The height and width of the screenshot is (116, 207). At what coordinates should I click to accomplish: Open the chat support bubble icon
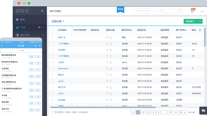click(x=203, y=111)
